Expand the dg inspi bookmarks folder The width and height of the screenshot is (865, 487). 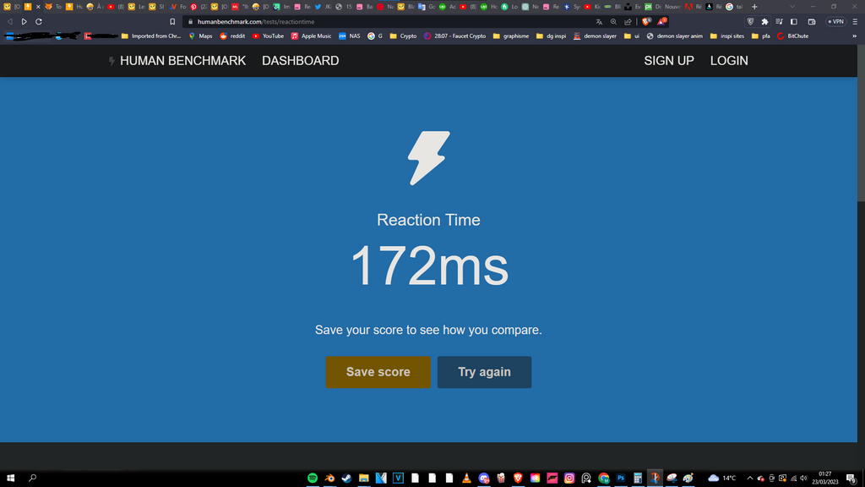click(551, 36)
